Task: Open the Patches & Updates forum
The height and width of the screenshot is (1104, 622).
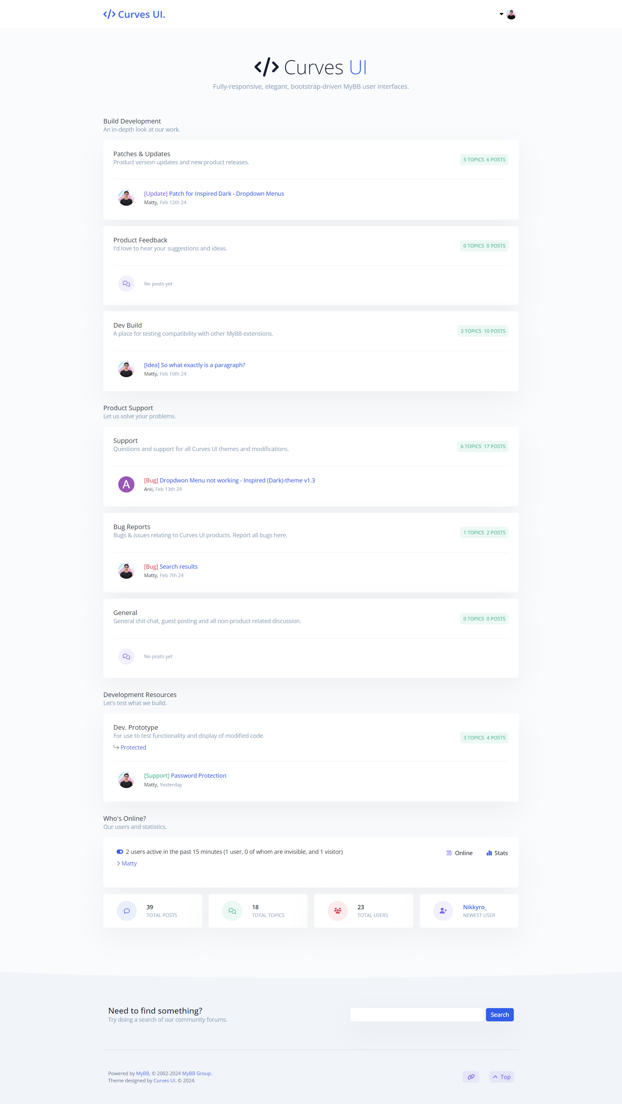Action: (141, 154)
